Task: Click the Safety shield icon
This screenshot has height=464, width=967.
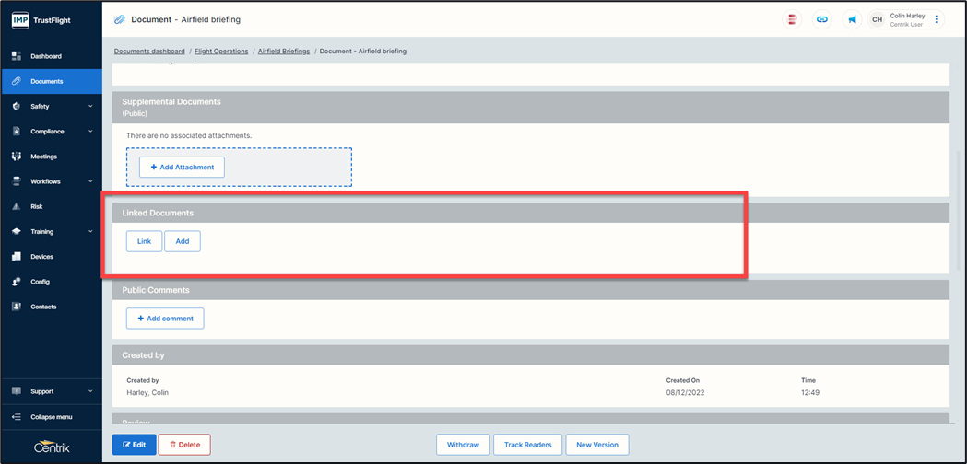Action: click(x=17, y=107)
